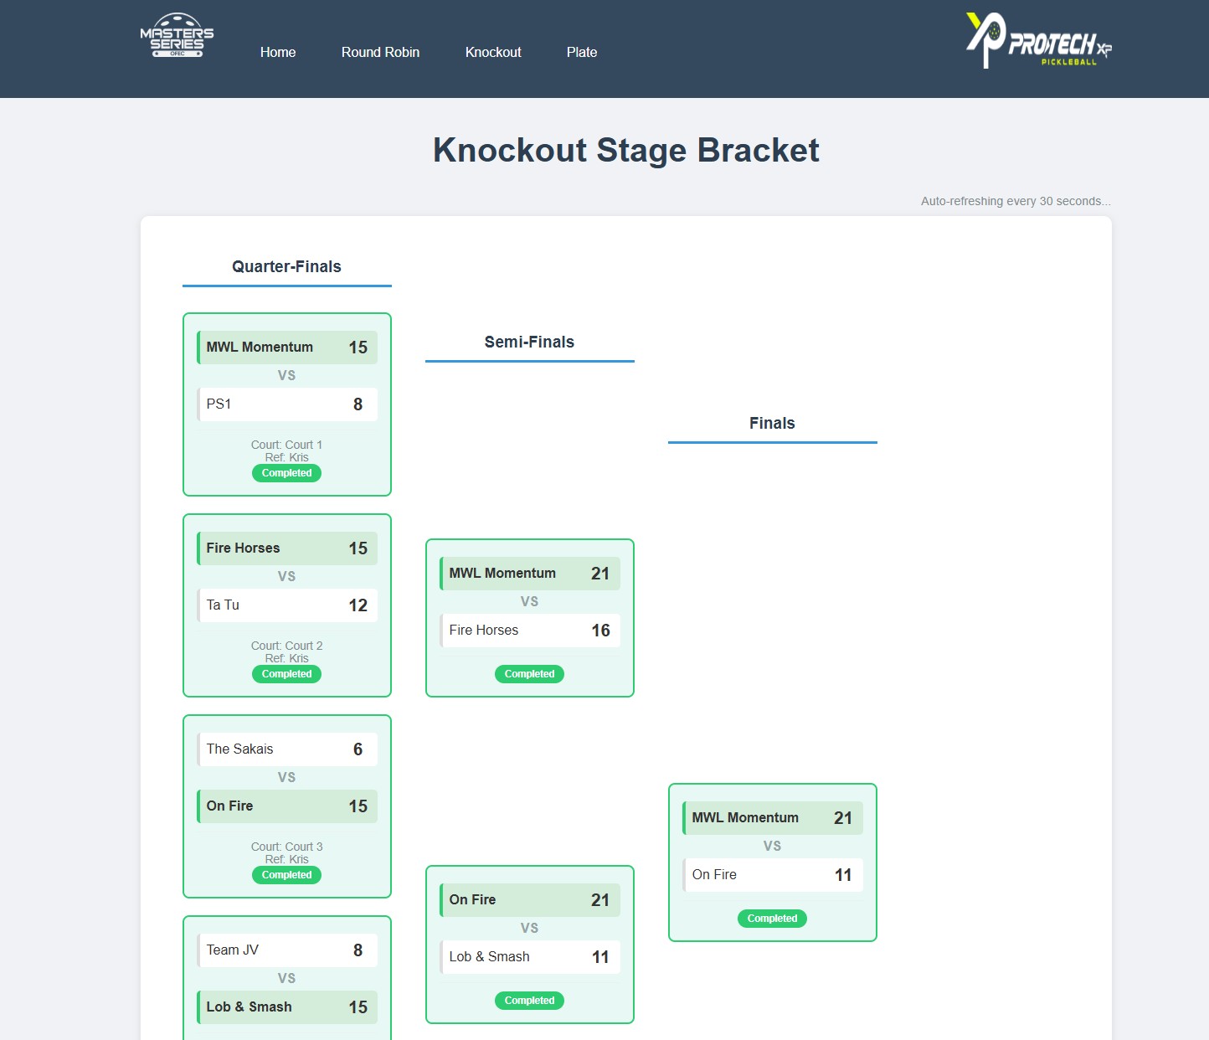Select PS1 team row in quarter-finals
The height and width of the screenshot is (1040, 1209).
coord(286,404)
